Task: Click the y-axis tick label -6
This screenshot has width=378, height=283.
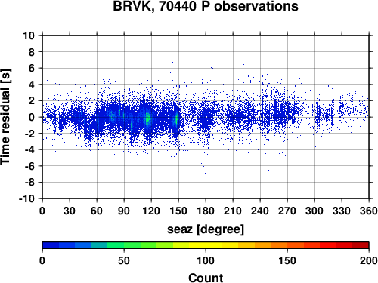Action: [x=29, y=166]
